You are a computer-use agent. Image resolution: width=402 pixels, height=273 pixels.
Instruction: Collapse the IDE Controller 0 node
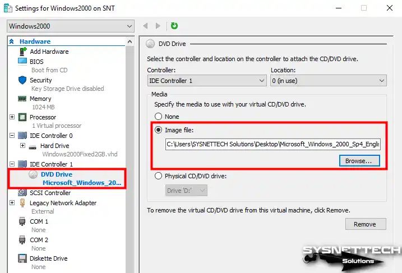12,135
